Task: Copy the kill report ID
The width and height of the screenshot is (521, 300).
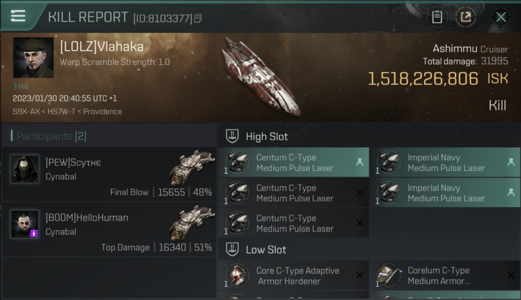Action: point(198,18)
